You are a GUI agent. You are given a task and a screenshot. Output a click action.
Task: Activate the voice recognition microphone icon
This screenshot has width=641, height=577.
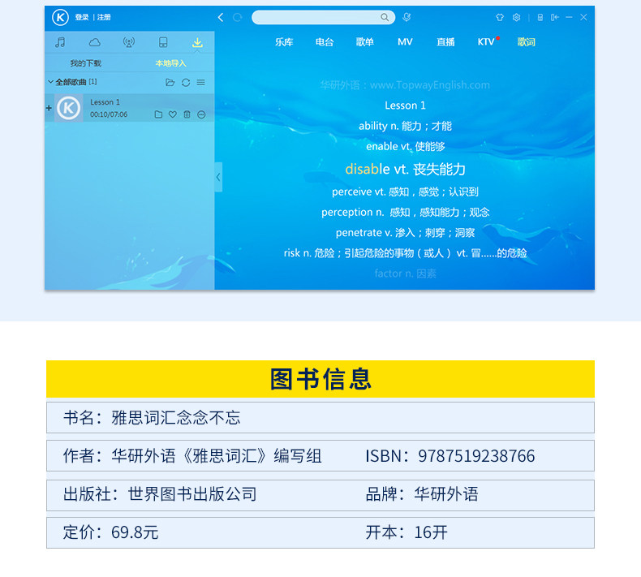point(407,17)
